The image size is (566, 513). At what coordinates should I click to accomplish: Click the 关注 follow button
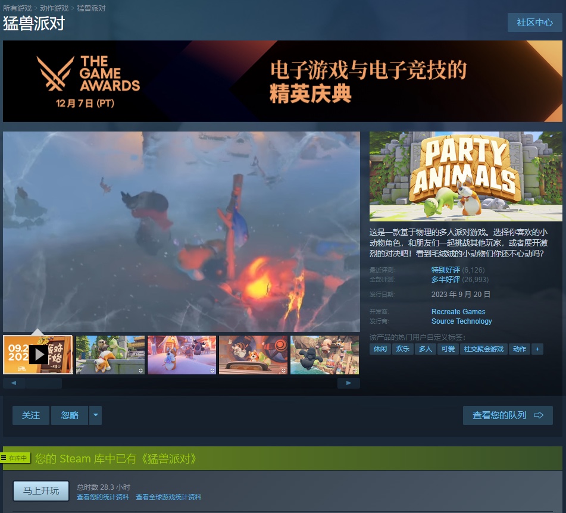[x=31, y=415]
